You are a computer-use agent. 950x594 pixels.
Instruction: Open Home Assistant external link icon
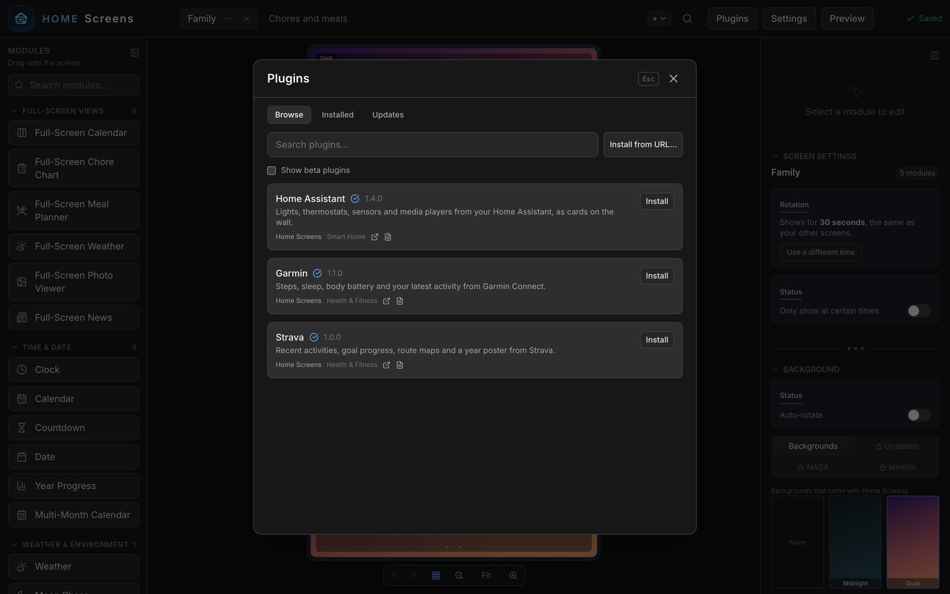click(x=375, y=237)
